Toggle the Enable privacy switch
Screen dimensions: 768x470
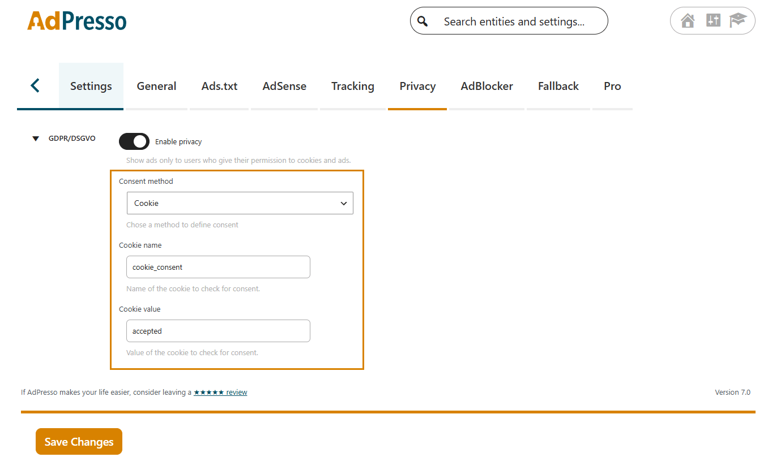click(134, 141)
